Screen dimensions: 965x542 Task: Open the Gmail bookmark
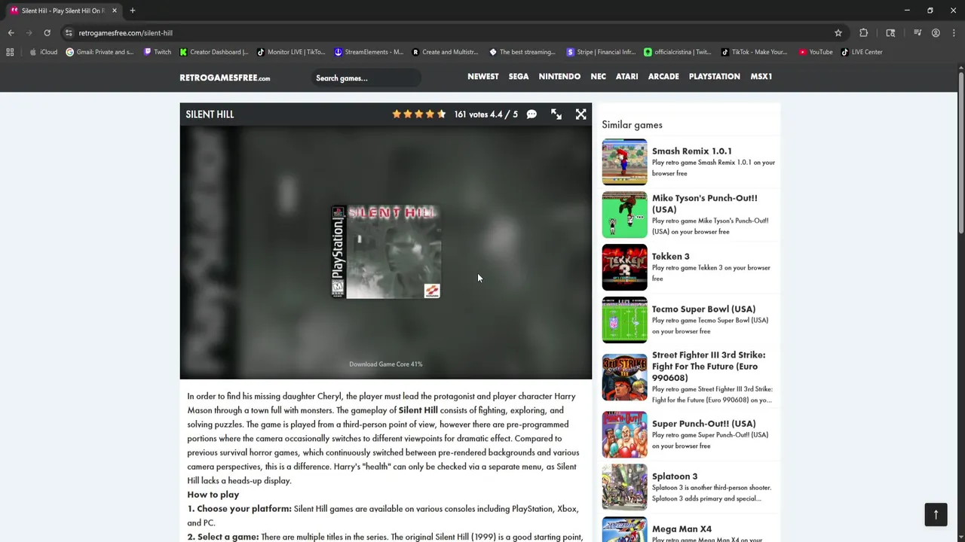[x=100, y=52]
